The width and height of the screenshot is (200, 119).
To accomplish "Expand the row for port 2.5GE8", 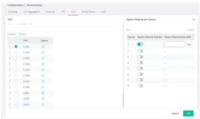I will (10, 87).
